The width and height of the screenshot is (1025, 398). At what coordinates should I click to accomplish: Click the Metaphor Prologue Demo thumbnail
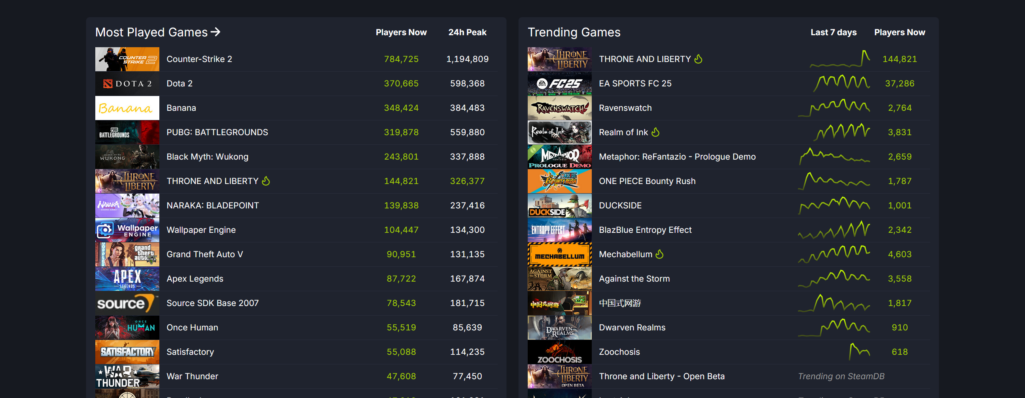pyautogui.click(x=560, y=157)
